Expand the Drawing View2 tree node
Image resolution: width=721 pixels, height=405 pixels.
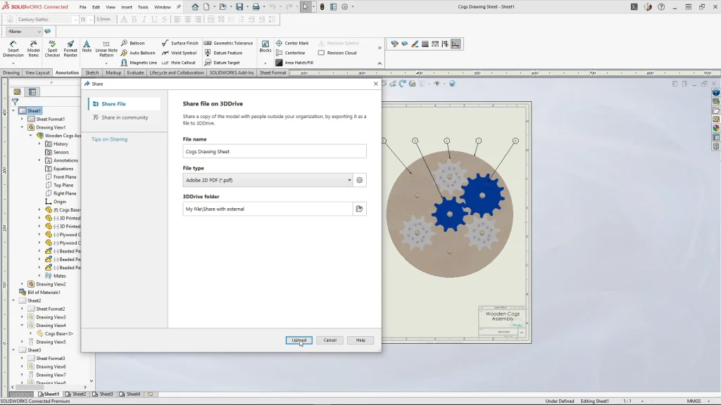pos(22,284)
